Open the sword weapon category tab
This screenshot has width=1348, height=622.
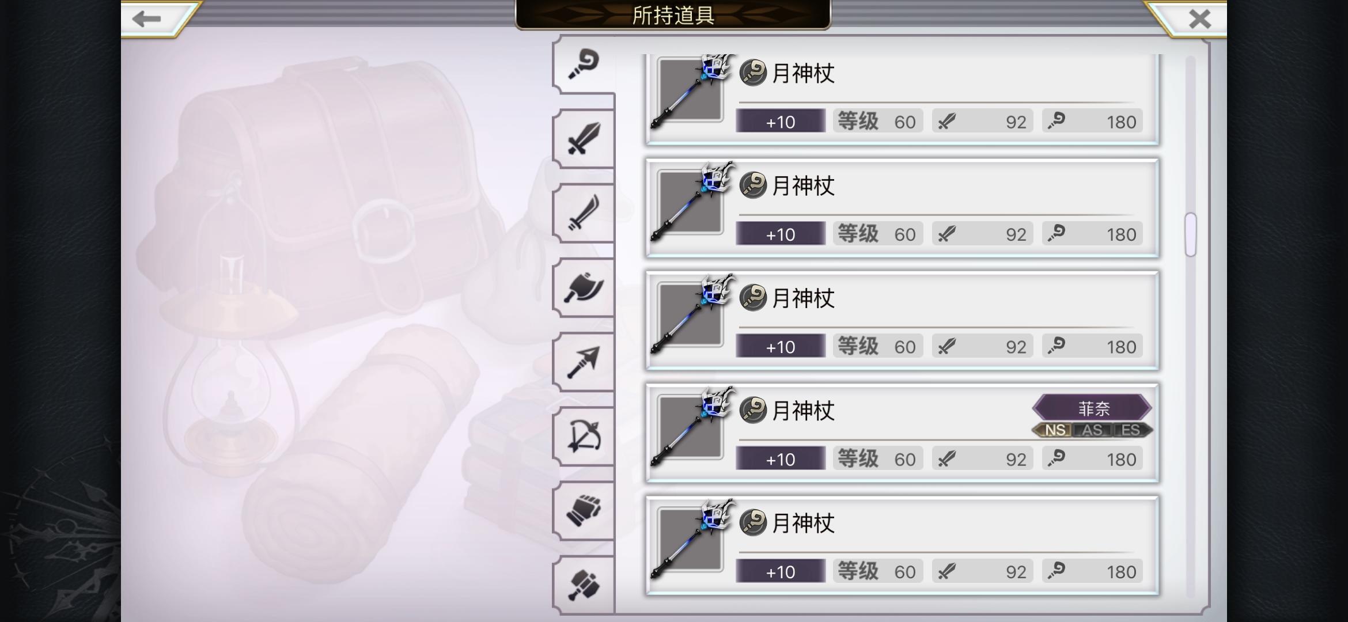pyautogui.click(x=584, y=139)
